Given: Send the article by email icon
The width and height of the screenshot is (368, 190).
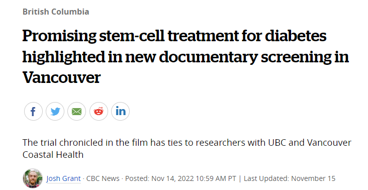Looking at the screenshot, I should tap(77, 112).
